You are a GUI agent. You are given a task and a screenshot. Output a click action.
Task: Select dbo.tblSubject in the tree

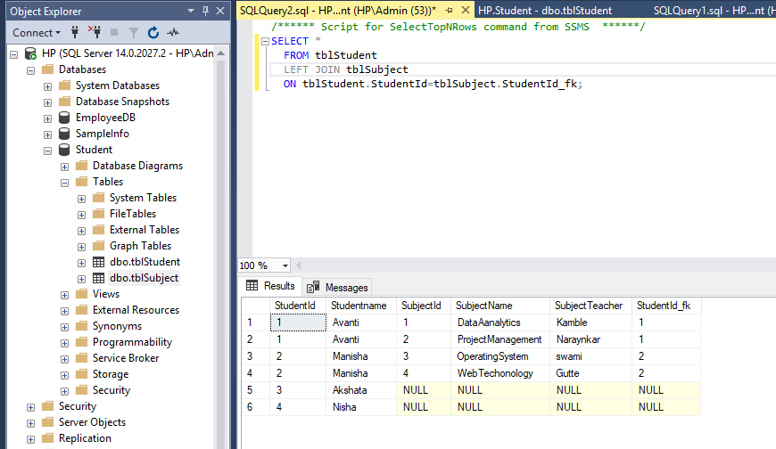pos(144,278)
